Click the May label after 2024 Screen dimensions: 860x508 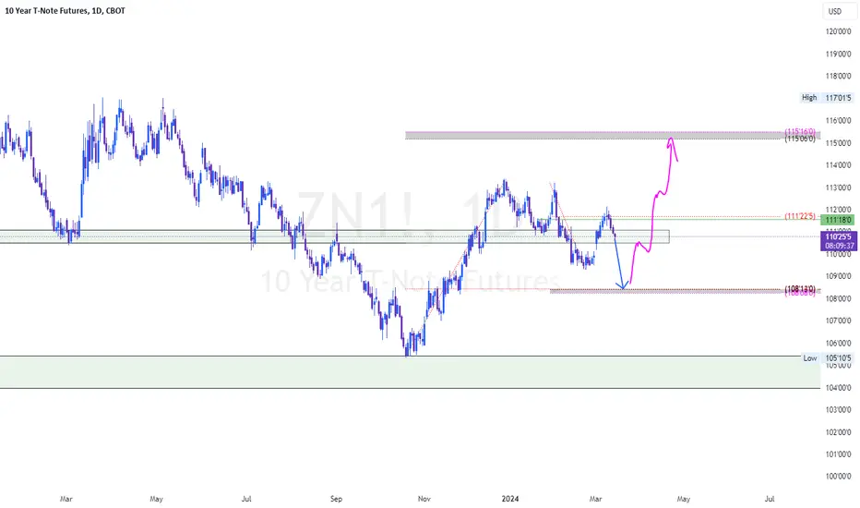[x=684, y=499]
